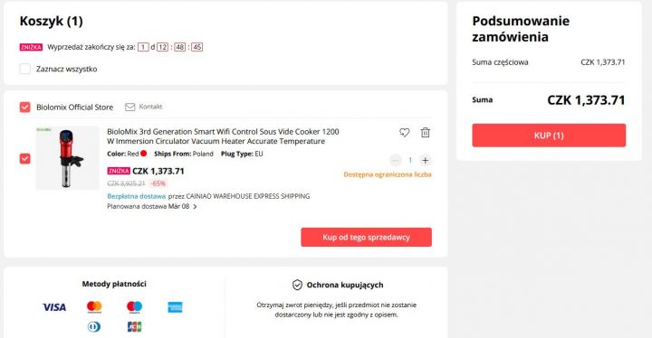Click the KUP (1) button
The width and height of the screenshot is (652, 338).
[x=549, y=136]
